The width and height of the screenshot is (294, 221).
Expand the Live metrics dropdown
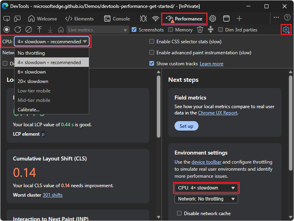coord(97,29)
